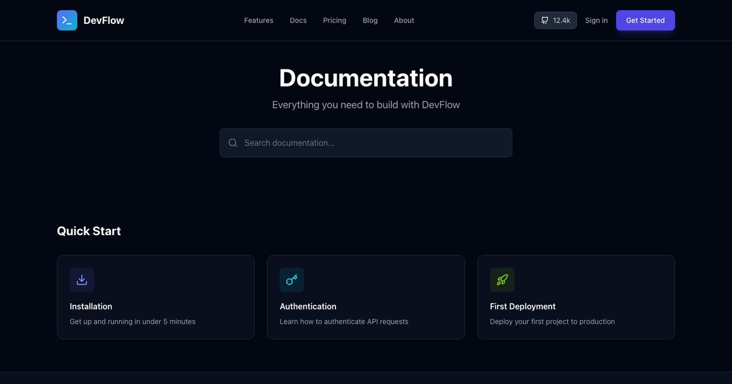Click the 12.4k star count
Screen dimensions: 732x384
pyautogui.click(x=561, y=20)
